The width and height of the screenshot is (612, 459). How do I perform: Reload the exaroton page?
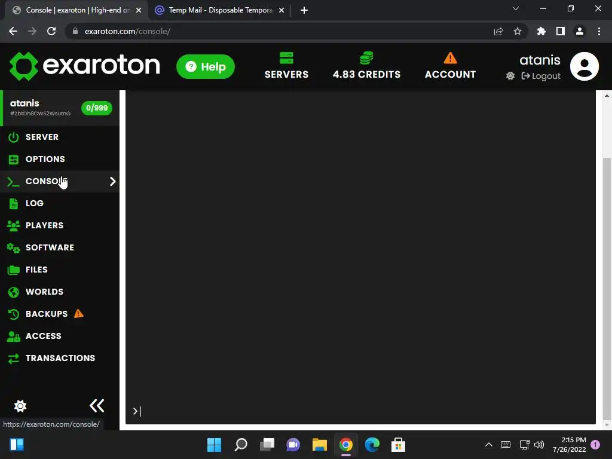click(51, 31)
